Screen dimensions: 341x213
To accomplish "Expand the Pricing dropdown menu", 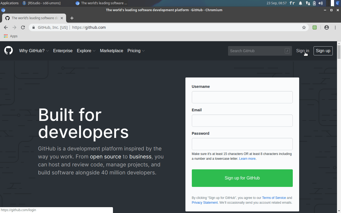I will [136, 51].
